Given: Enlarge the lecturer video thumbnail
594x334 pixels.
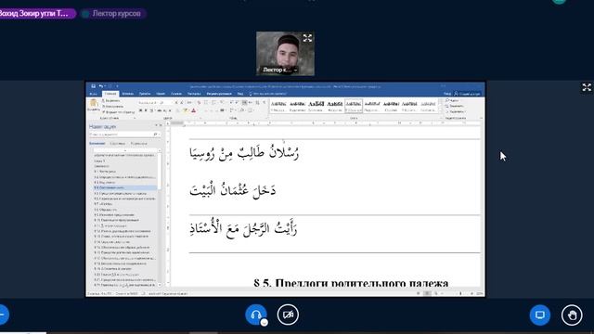Looking at the screenshot, I should click(307, 38).
